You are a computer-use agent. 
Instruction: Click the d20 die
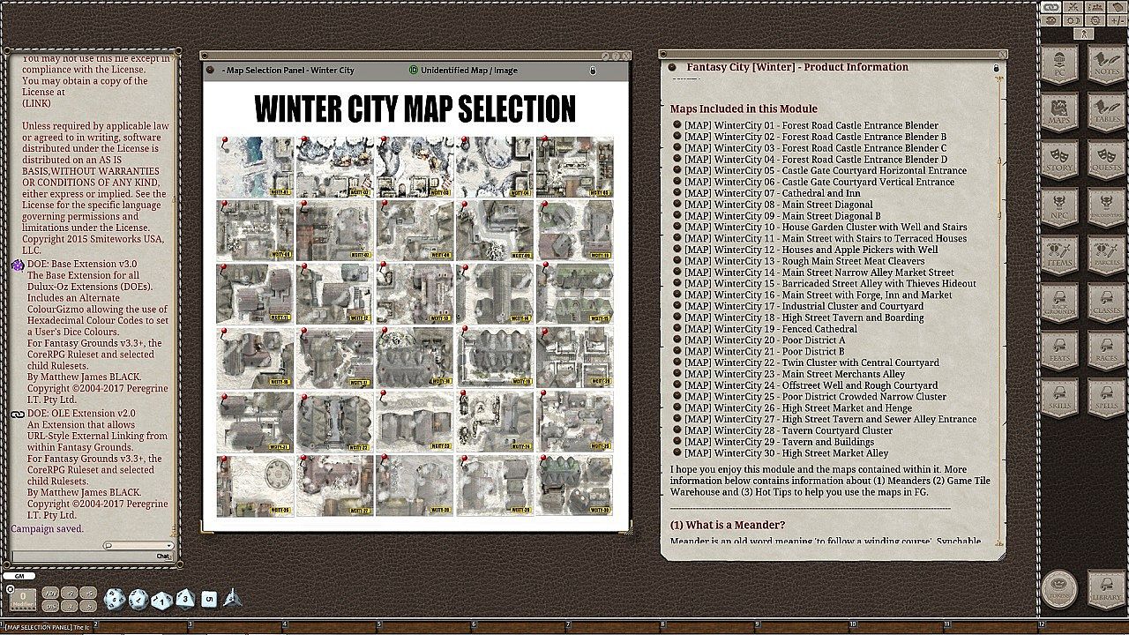point(115,600)
